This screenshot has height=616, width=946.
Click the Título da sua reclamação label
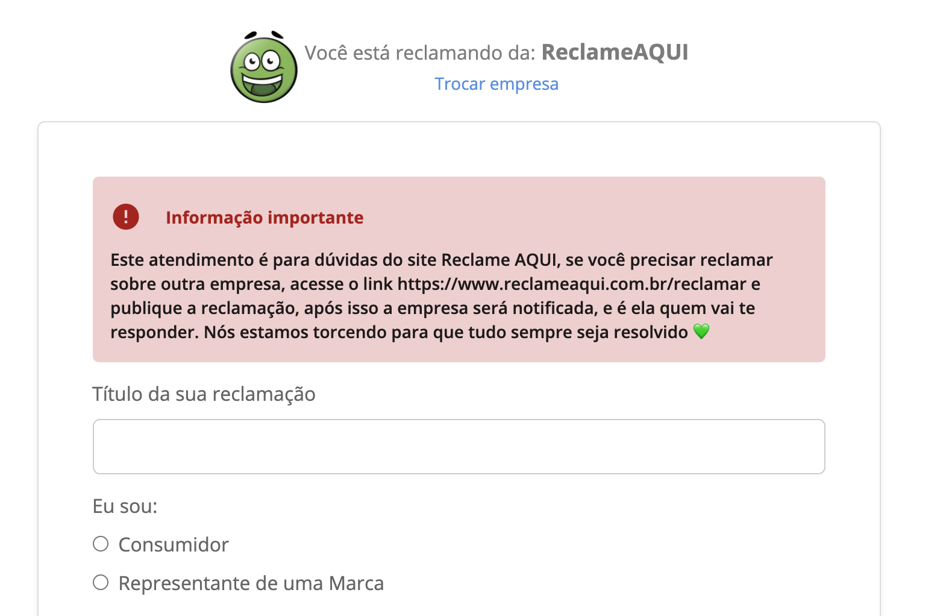pyautogui.click(x=204, y=394)
